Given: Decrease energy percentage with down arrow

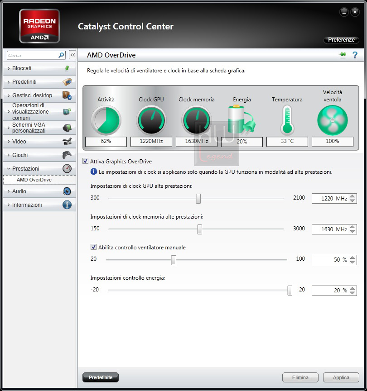Looking at the screenshot, I should pyautogui.click(x=352, y=292).
